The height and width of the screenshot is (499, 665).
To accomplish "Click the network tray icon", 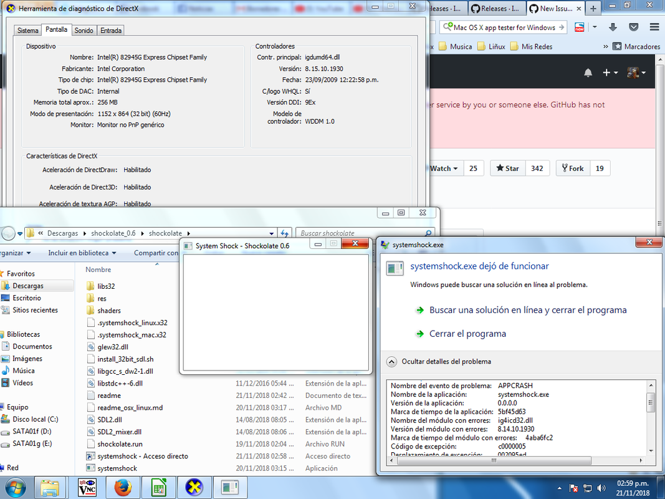I will pyautogui.click(x=587, y=488).
